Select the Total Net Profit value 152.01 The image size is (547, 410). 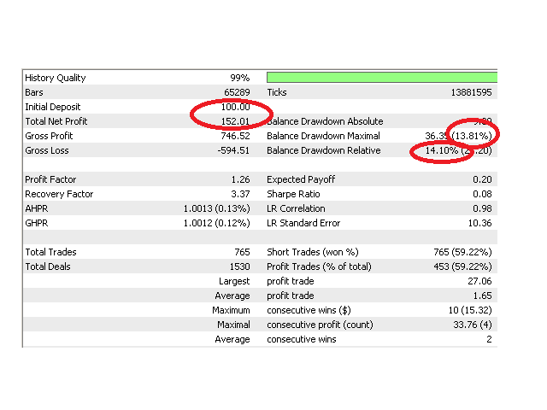(x=235, y=121)
